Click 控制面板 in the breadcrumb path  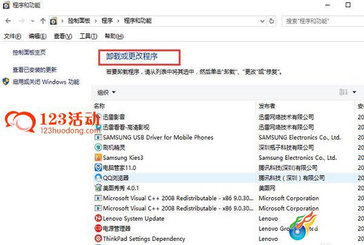79,21
